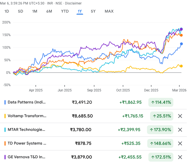Switch chart to 5D range
189x163 pixels.
click(x=20, y=11)
